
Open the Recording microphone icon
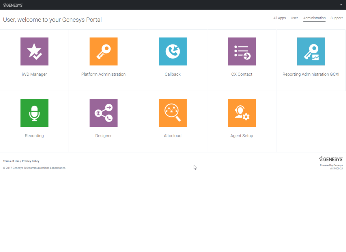(34, 113)
